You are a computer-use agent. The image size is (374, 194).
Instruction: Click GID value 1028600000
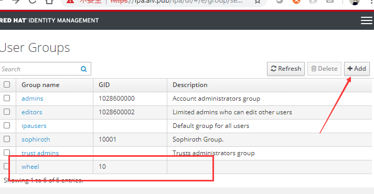click(x=116, y=99)
